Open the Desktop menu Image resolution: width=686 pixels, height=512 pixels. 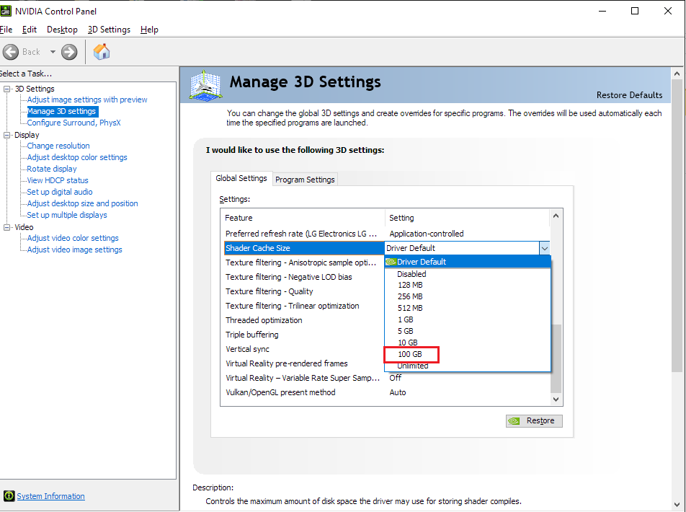click(x=62, y=30)
